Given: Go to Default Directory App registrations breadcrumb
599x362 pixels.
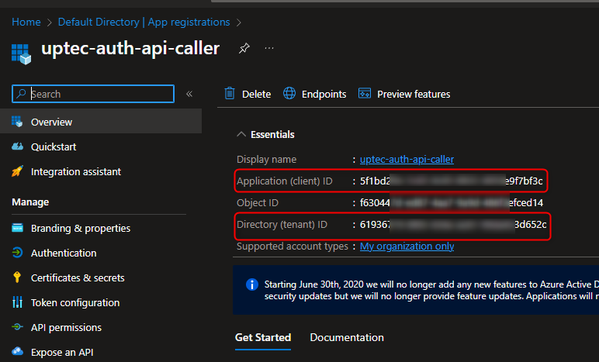Looking at the screenshot, I should pos(144,22).
